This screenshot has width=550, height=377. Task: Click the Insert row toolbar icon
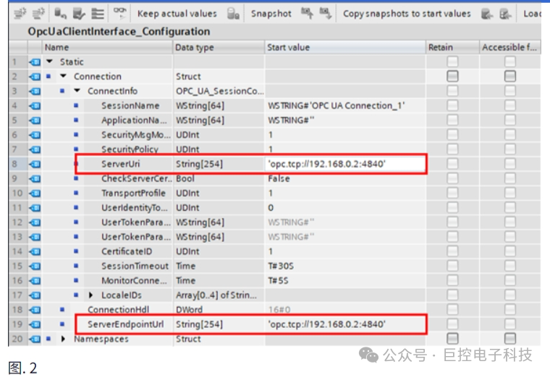pyautogui.click(x=20, y=14)
